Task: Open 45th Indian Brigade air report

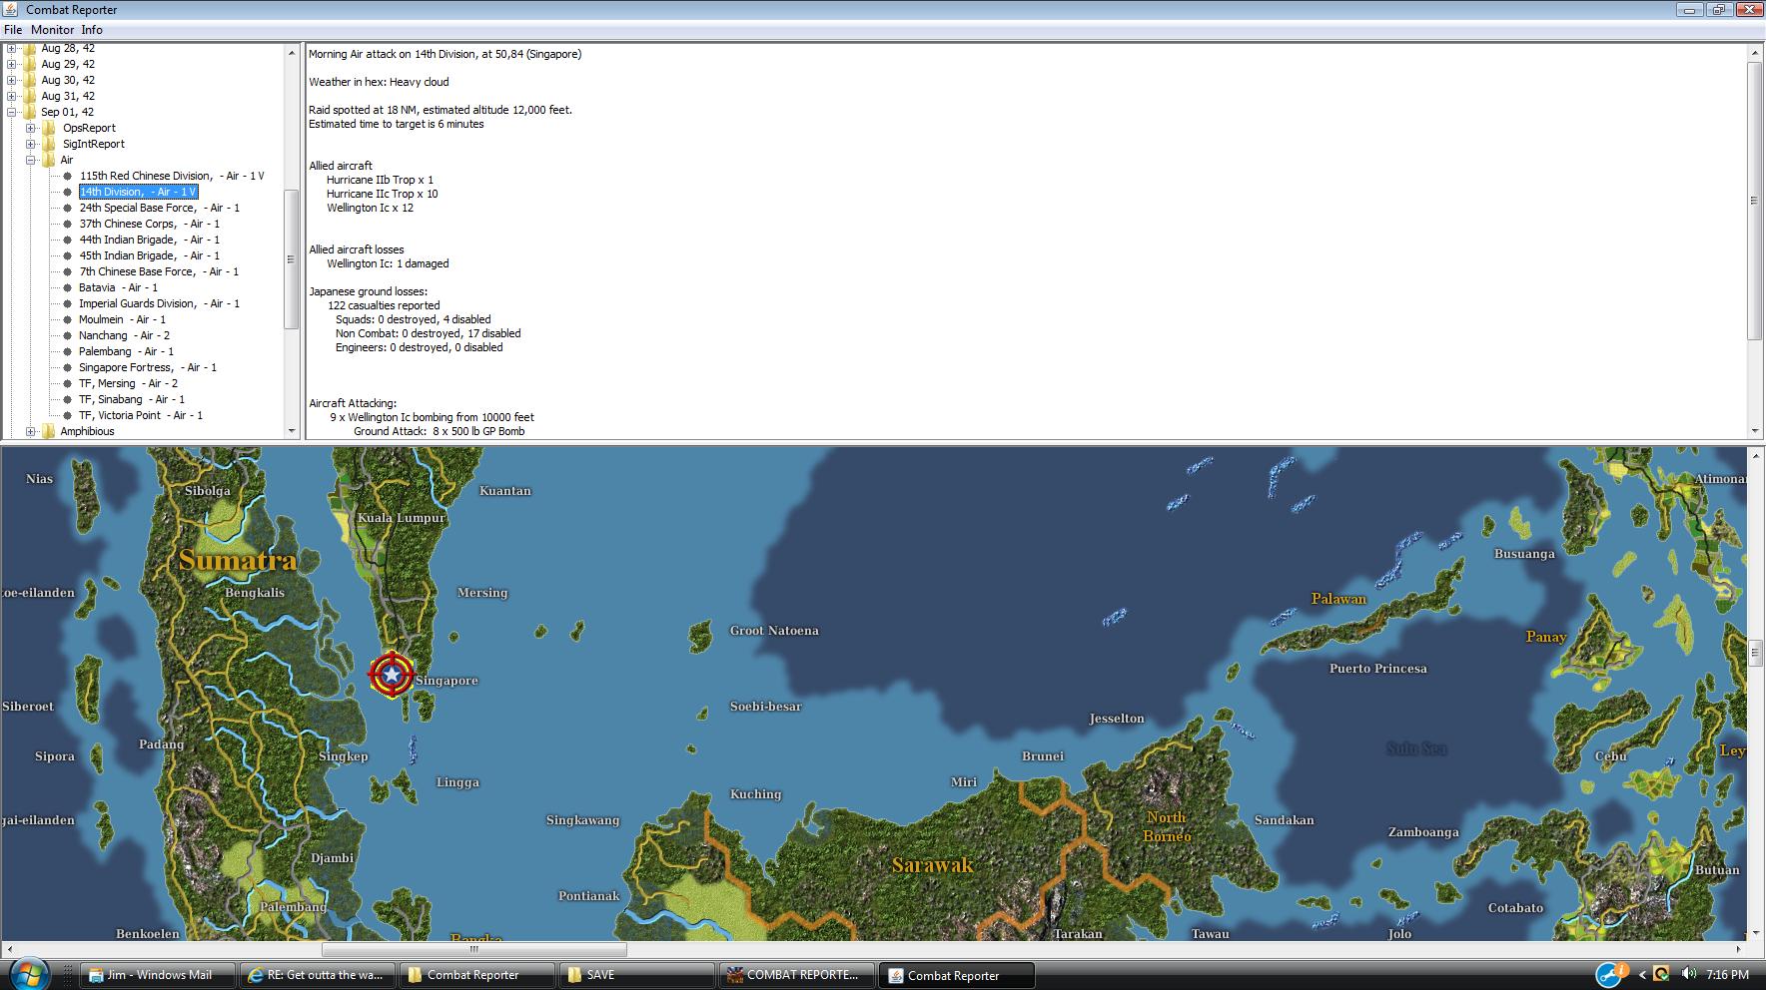Action: pyautogui.click(x=150, y=255)
